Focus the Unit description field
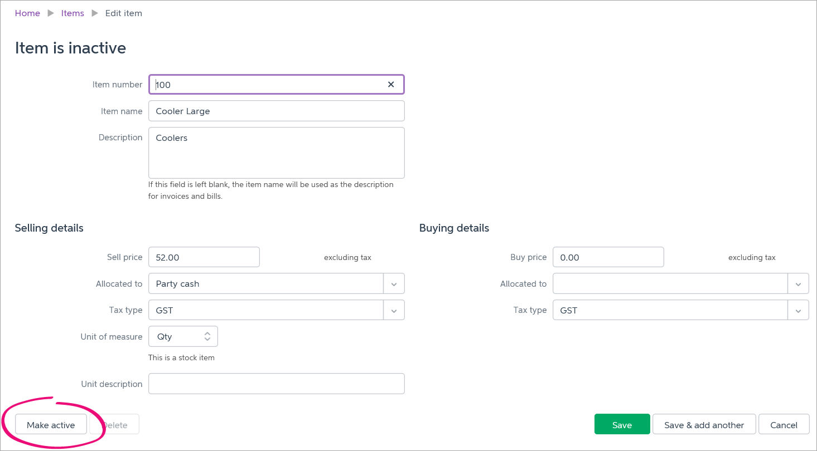This screenshot has width=817, height=451. (x=276, y=384)
